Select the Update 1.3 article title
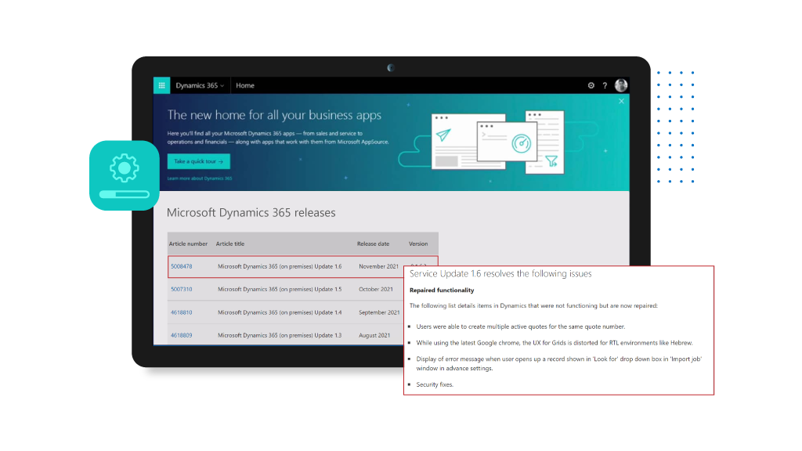 coord(280,335)
